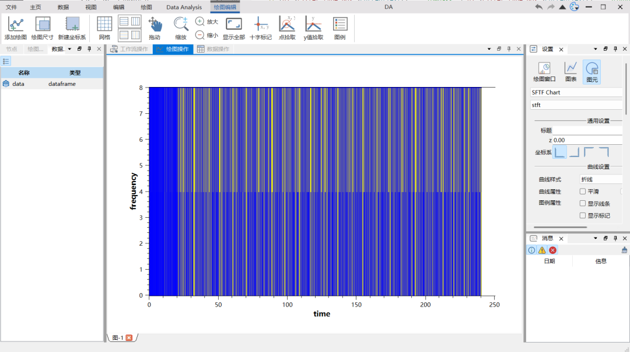Select horizontal gridlines layout icon
Screen dimensions: 630x352
[x=124, y=22]
